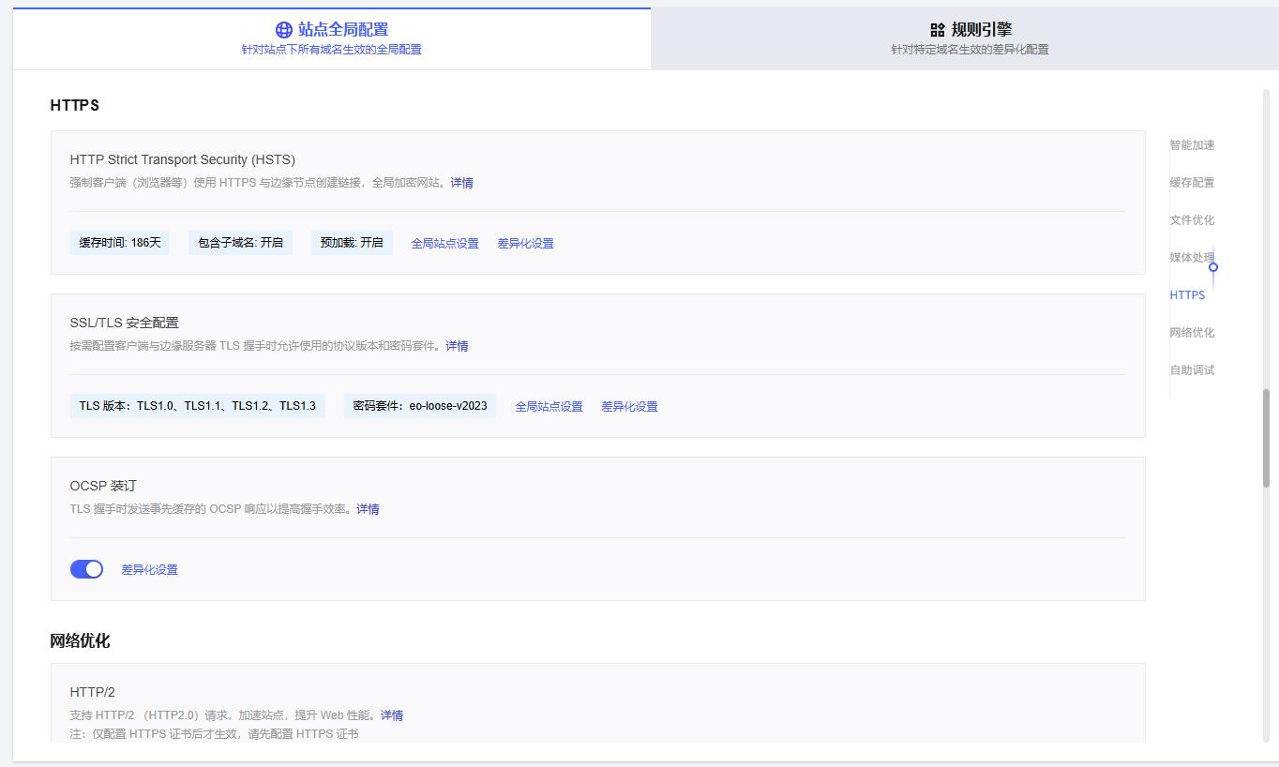The height and width of the screenshot is (767, 1279).
Task: Click the TLS 版本 value tag
Action: pos(197,406)
